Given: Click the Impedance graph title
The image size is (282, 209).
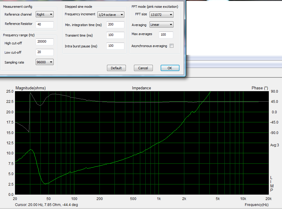Looking at the screenshot, I should 141,88.
